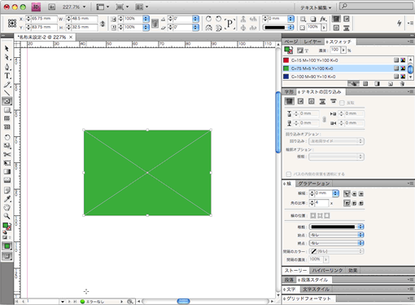Select the Pen tool
The width and height of the screenshot is (415, 305).
pyautogui.click(x=7, y=67)
